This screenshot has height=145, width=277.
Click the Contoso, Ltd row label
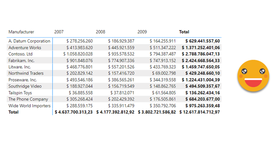(20, 54)
